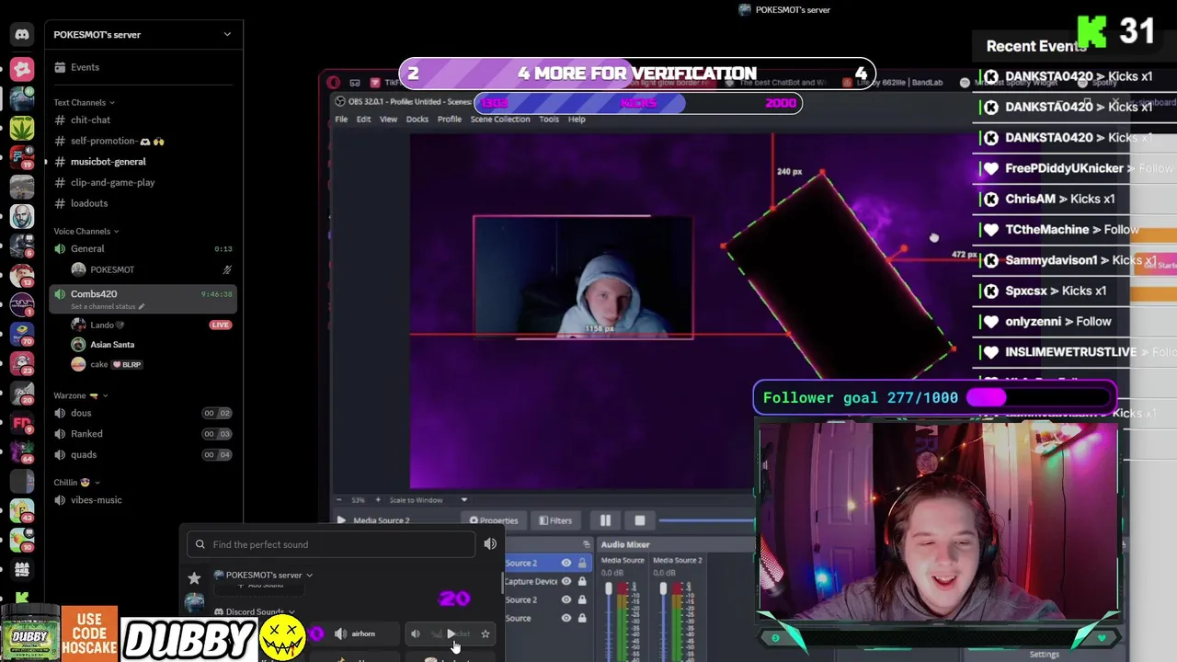Screen dimensions: 1177x662
Task: Collapse the Voice Channels category
Action: pyautogui.click(x=86, y=232)
